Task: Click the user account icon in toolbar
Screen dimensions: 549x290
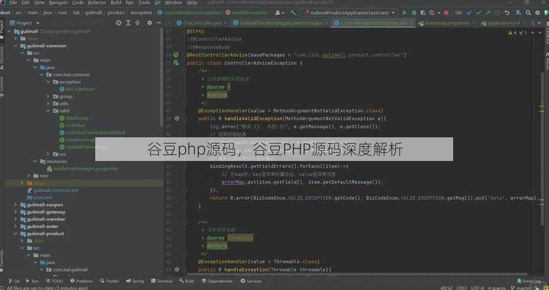Action: 279,12
